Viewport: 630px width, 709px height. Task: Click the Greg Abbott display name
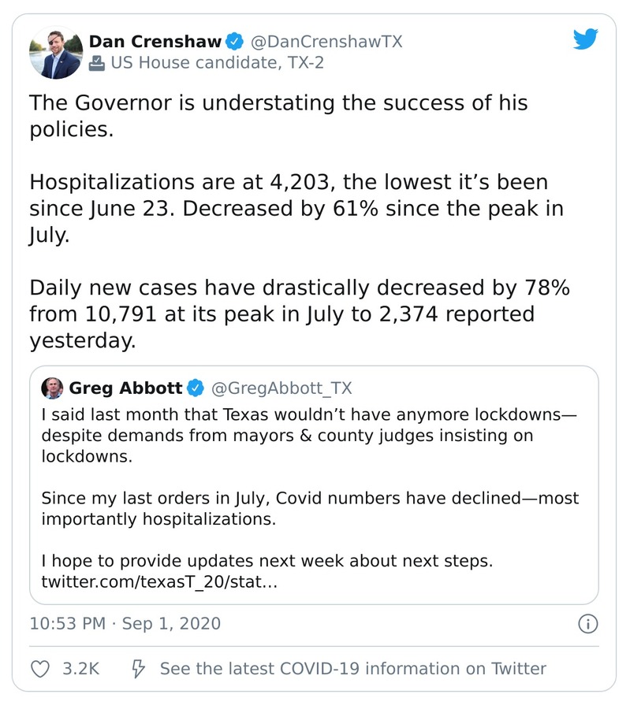(x=126, y=388)
